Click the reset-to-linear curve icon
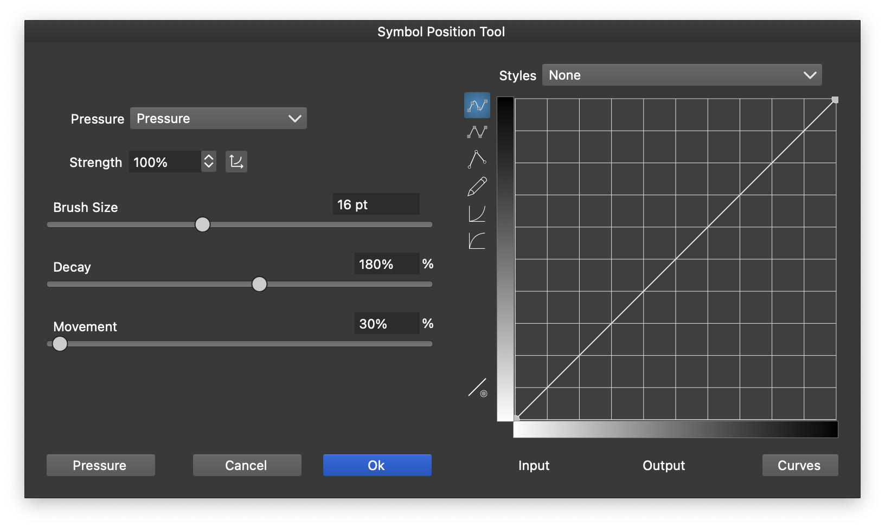 tap(477, 388)
